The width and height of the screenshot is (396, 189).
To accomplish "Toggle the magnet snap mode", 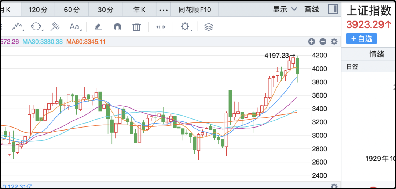I will click(117, 27).
